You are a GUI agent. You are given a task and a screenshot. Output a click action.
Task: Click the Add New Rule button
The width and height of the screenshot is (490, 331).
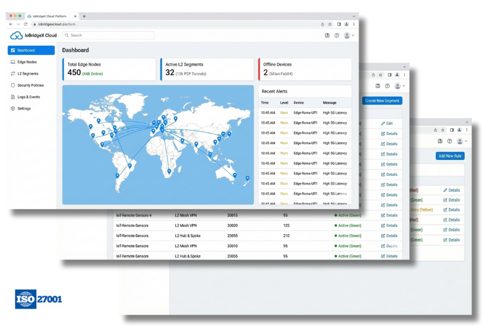pos(450,156)
